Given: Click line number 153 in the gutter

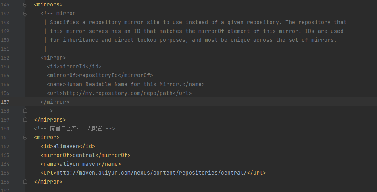Looking at the screenshot, I should point(5,67).
